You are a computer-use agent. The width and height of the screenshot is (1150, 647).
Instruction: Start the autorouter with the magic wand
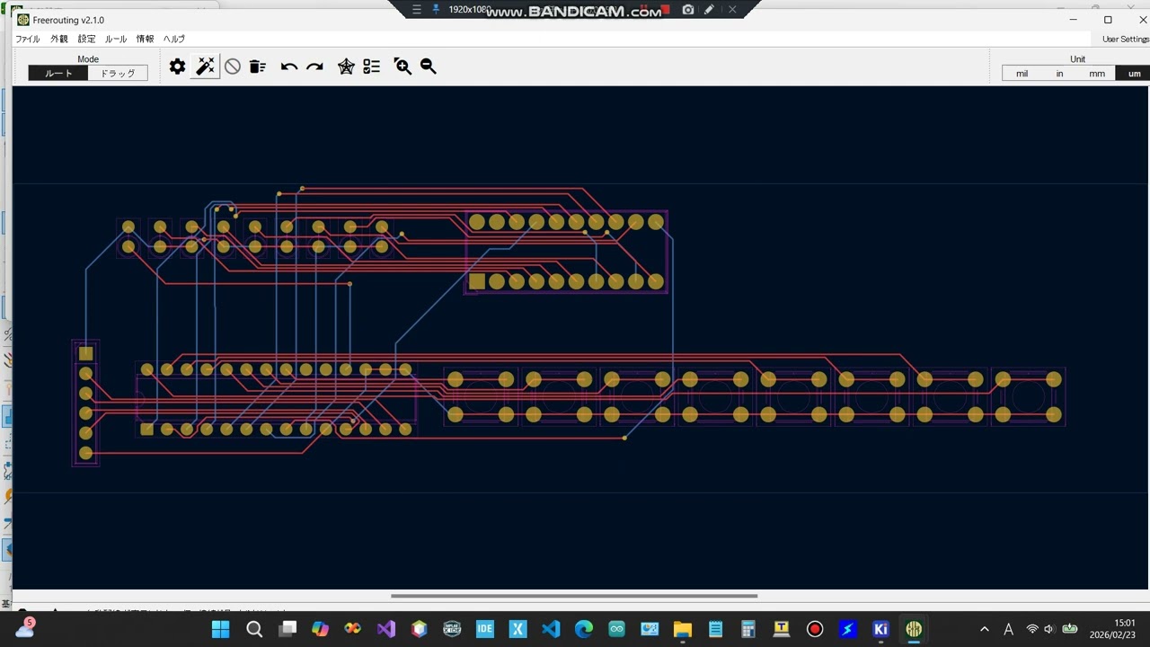pyautogui.click(x=206, y=66)
